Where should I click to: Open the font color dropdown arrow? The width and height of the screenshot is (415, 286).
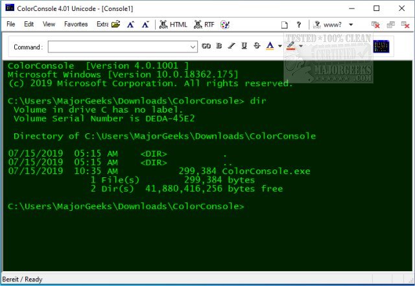tap(279, 47)
